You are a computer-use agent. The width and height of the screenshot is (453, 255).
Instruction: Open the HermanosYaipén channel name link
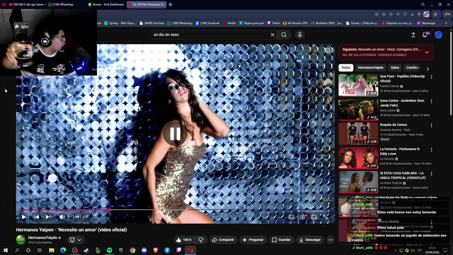tap(42, 238)
